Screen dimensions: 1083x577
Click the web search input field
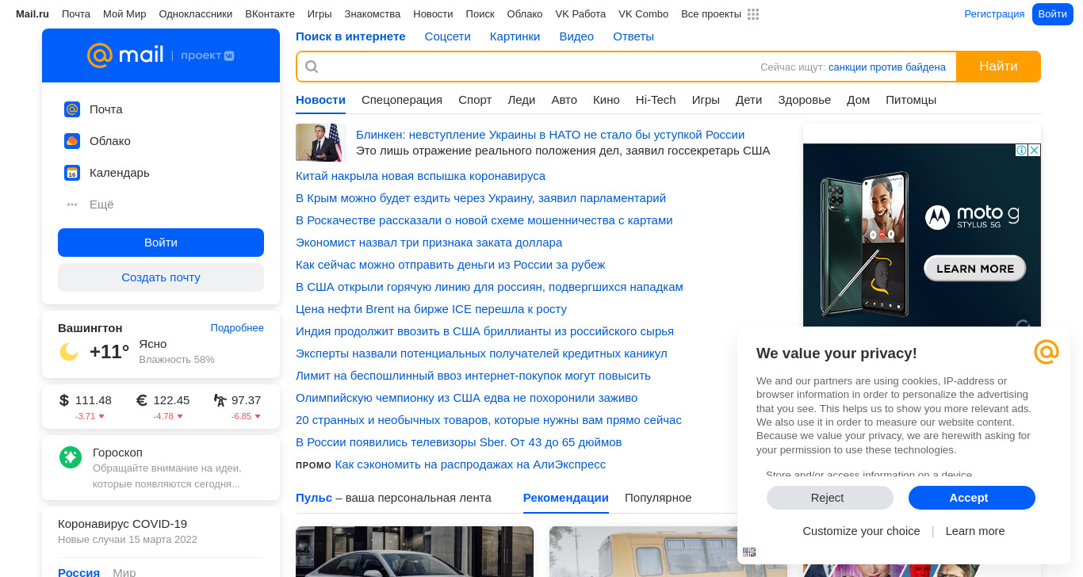[626, 67]
